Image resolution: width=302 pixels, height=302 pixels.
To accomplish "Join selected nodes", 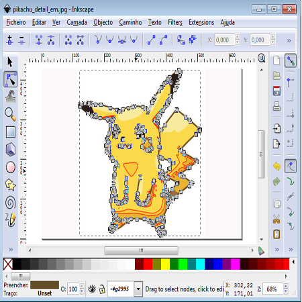I will click(x=39, y=40).
